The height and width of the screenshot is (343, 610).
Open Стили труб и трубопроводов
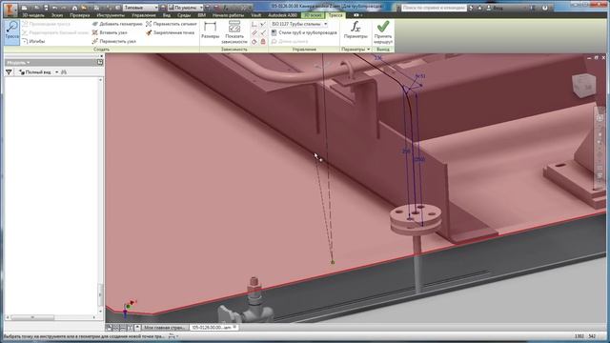304,32
